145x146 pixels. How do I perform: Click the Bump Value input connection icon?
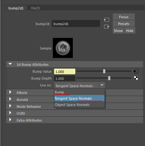click(x=136, y=71)
